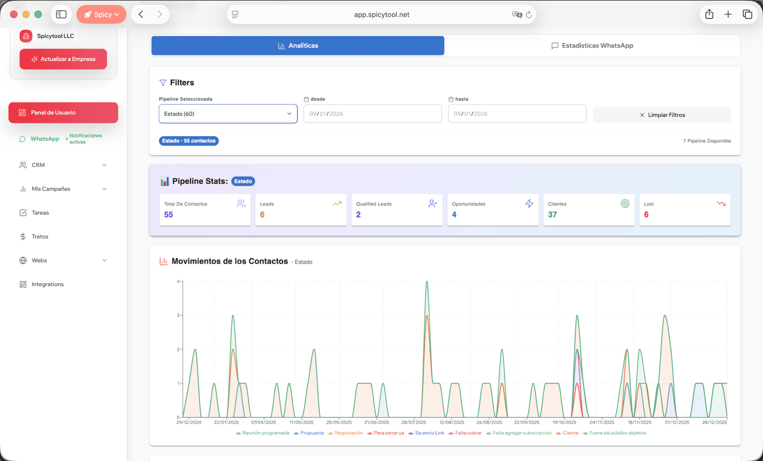Go back with the browser arrow
The image size is (763, 461).
(x=141, y=14)
